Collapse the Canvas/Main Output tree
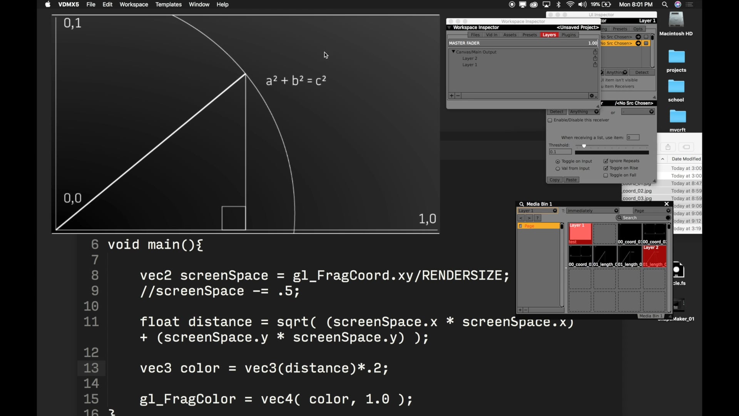 point(453,52)
